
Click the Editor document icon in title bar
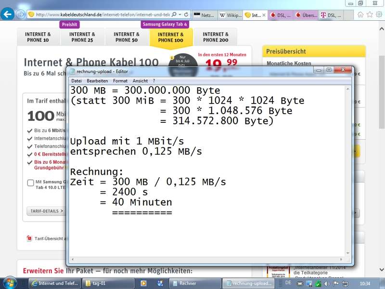pyautogui.click(x=72, y=71)
